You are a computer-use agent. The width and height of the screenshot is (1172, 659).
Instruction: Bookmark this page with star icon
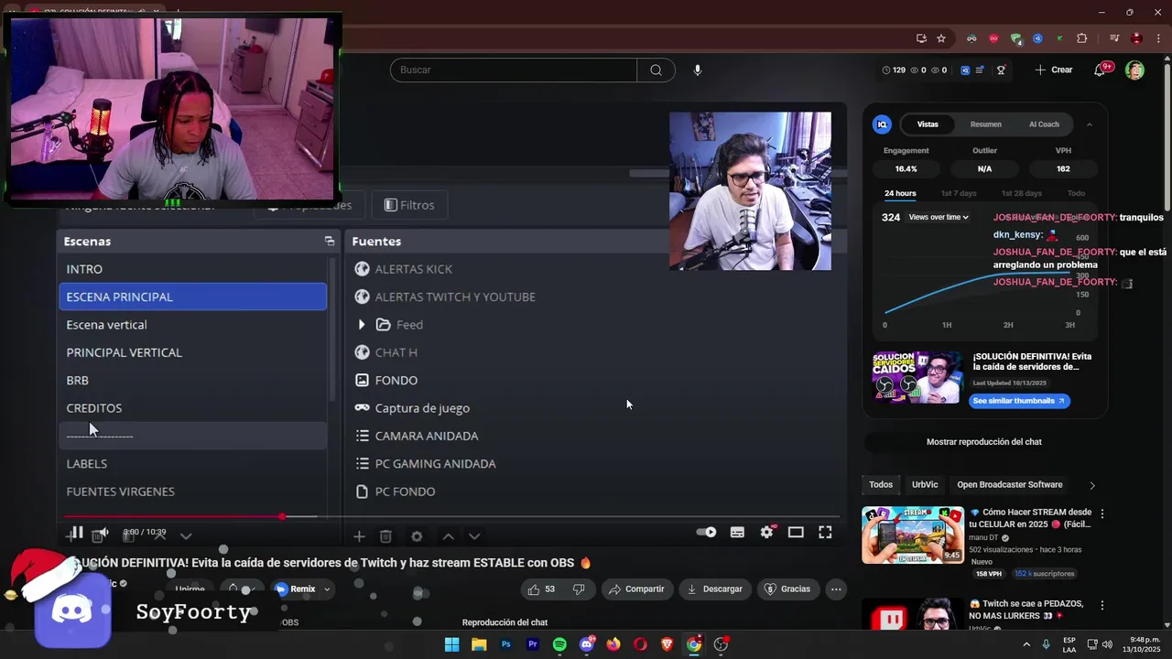coord(941,38)
